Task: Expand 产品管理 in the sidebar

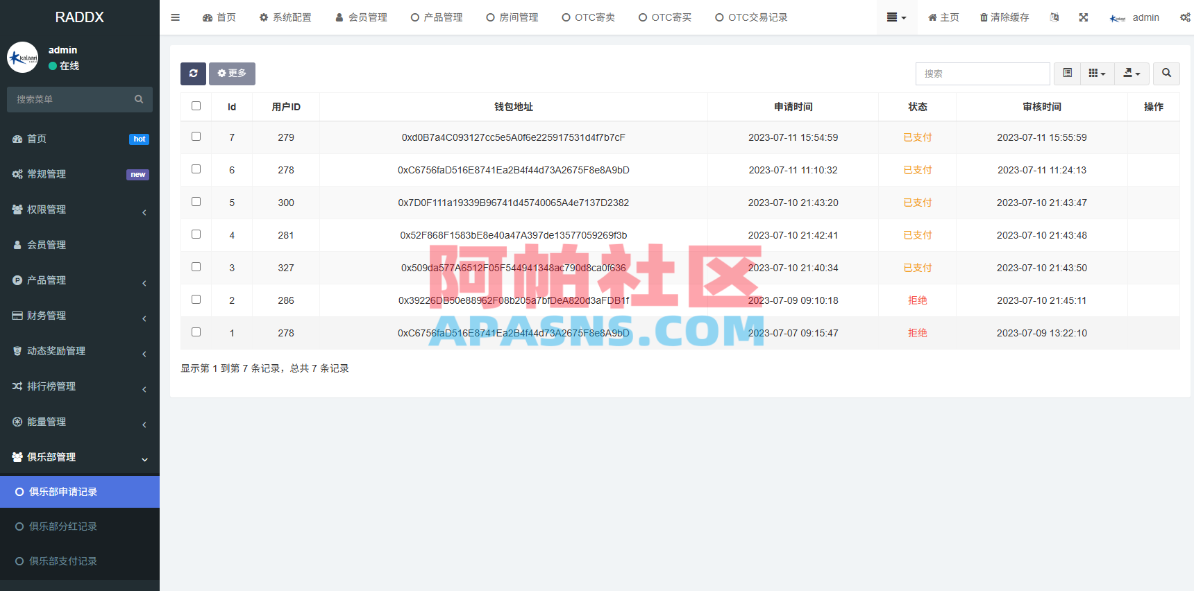Action: [x=80, y=280]
